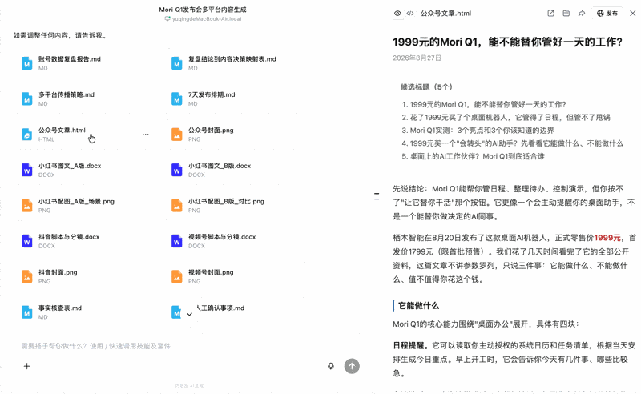Click the 发布 publish button
Viewport: 641px width, 394px height.
(607, 13)
